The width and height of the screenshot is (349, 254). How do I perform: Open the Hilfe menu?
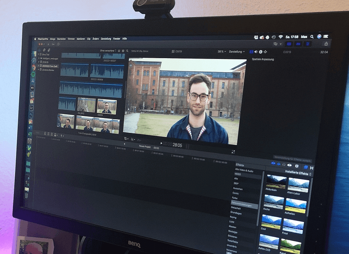125,39
